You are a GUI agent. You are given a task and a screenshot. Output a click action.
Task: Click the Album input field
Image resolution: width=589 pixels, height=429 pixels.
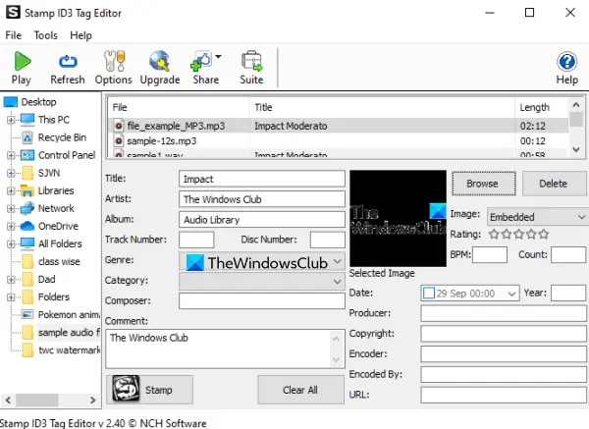pos(262,219)
